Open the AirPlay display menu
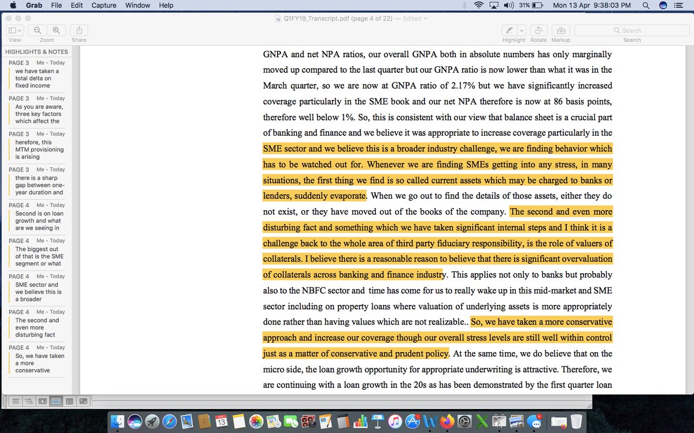Viewport: 694px width, 433px height. coord(494,5)
